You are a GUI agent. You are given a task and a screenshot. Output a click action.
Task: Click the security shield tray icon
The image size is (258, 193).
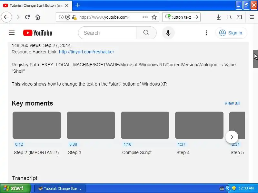(234, 188)
